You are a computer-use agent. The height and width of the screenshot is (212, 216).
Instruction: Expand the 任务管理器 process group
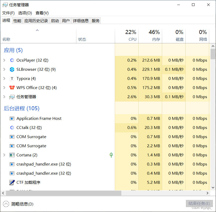pyautogui.click(x=4, y=97)
